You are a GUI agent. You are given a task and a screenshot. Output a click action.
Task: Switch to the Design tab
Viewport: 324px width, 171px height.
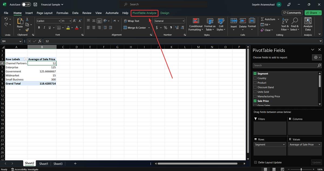[x=165, y=13]
